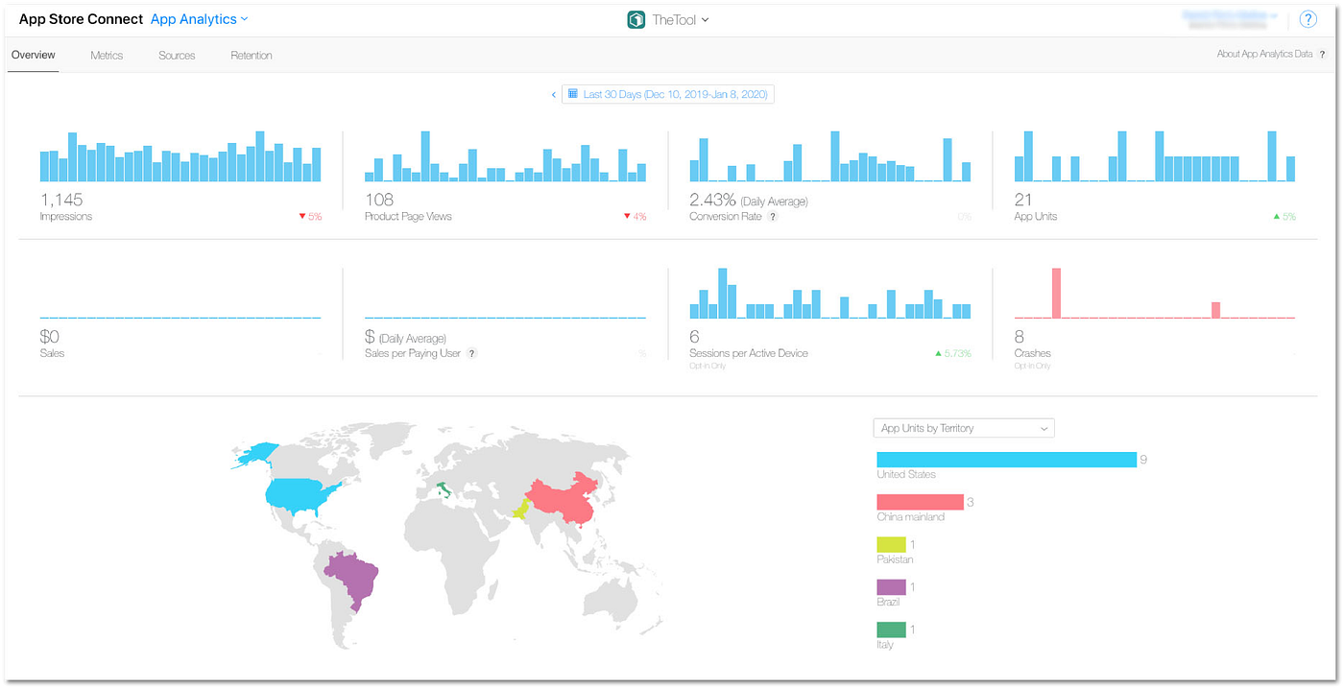This screenshot has width=1344, height=689.
Task: Click the Sales label
Action: pyautogui.click(x=52, y=354)
